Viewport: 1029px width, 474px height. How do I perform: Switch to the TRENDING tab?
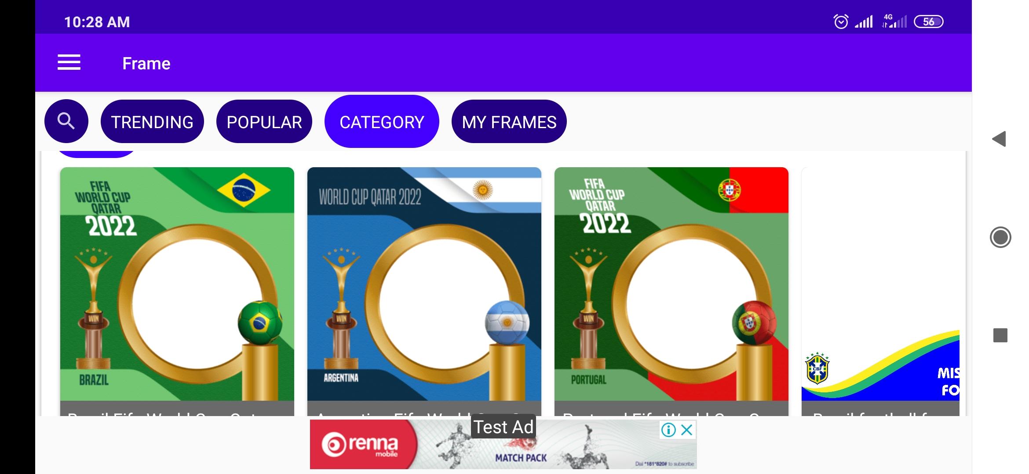point(152,122)
